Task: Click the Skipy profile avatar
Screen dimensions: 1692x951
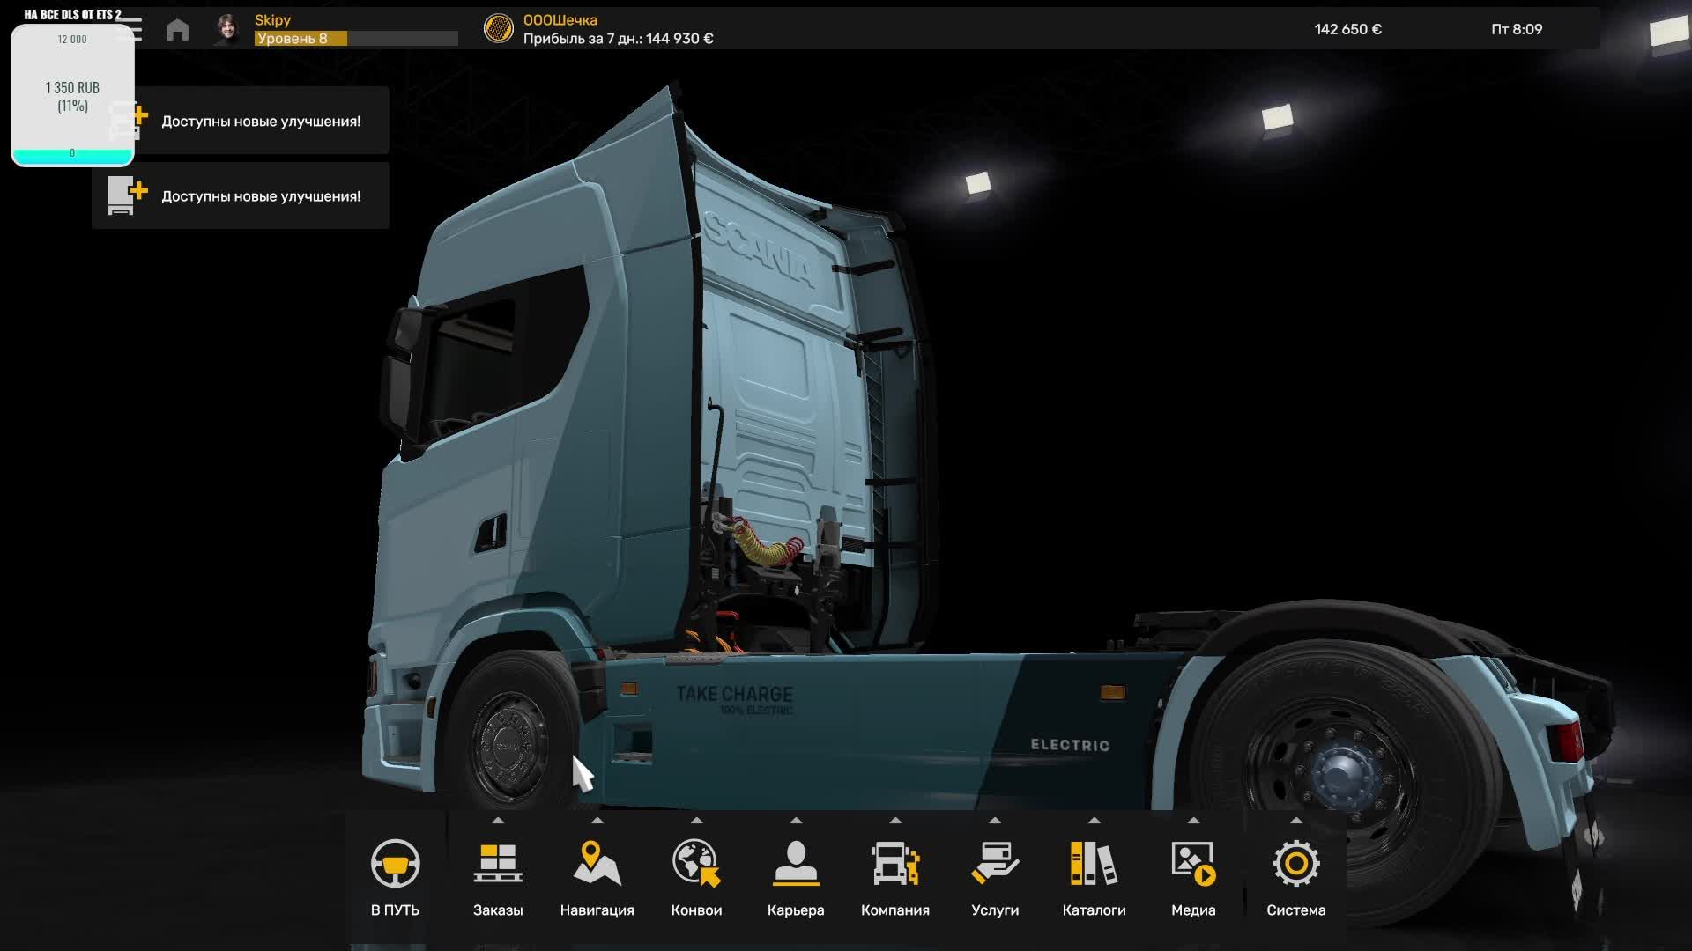Action: point(226,28)
